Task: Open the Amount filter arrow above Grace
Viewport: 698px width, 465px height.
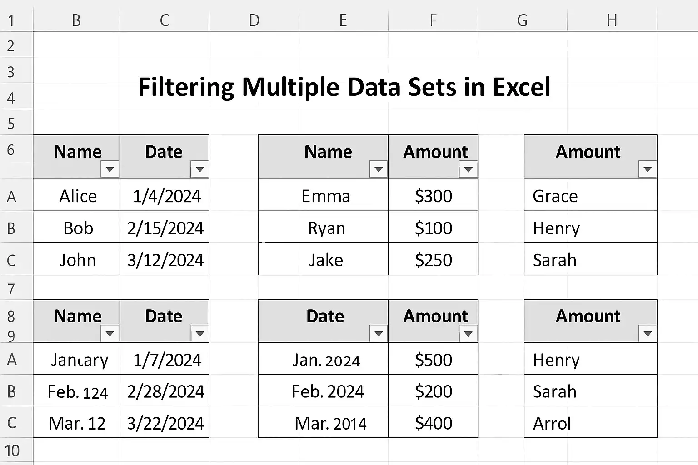Action: click(648, 169)
